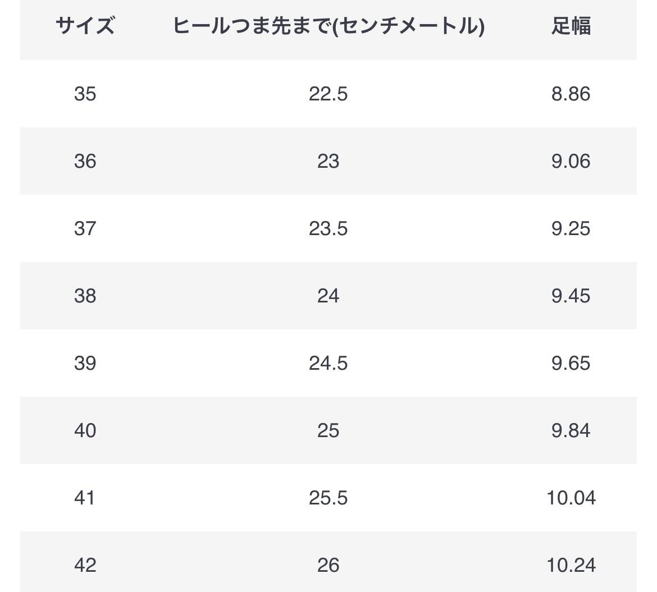The image size is (657, 592).
Task: Select the 8.86 foot width cell
Action: coord(571,94)
